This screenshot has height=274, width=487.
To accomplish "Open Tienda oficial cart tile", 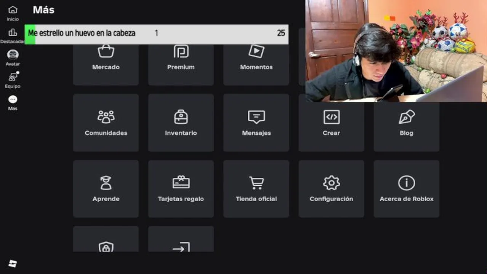I will coord(256,189).
